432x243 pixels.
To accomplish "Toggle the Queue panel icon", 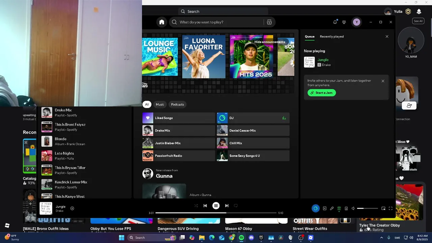I will (339, 208).
